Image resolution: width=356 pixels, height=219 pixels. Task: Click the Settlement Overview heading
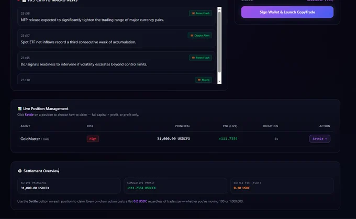[41, 171]
